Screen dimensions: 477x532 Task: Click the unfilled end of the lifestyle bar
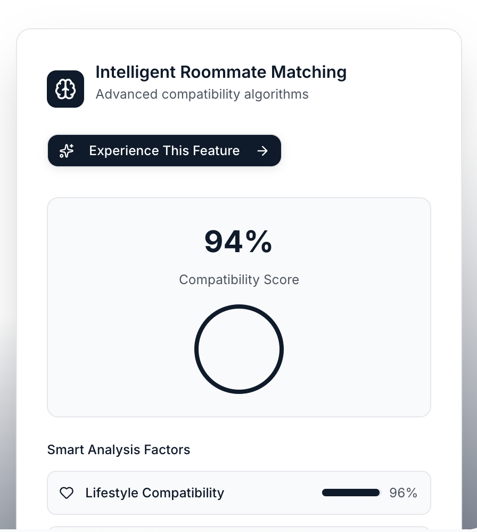click(x=381, y=493)
